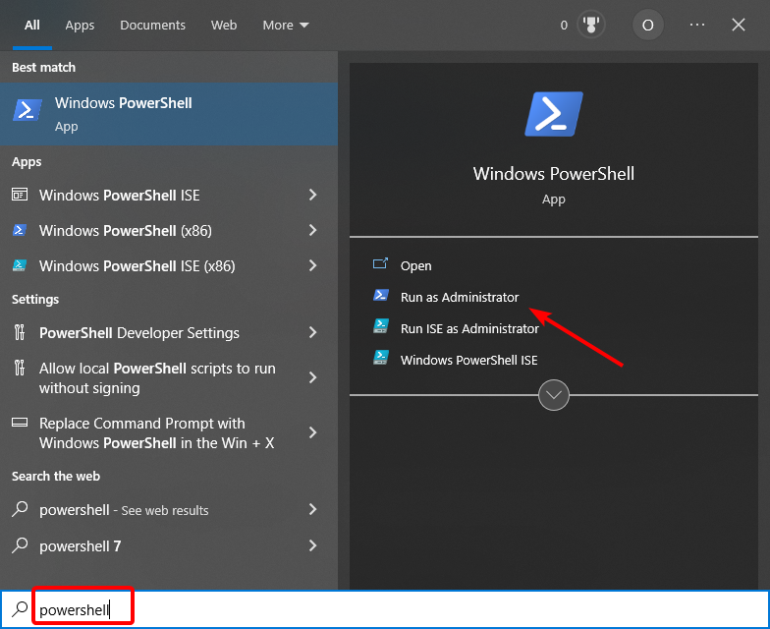Open the three-dot options menu
The width and height of the screenshot is (770, 629).
697,25
